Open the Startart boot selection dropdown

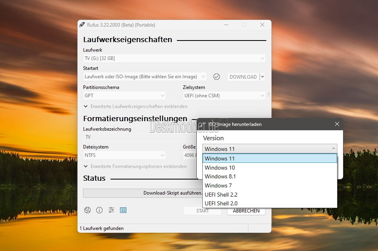tap(145, 77)
